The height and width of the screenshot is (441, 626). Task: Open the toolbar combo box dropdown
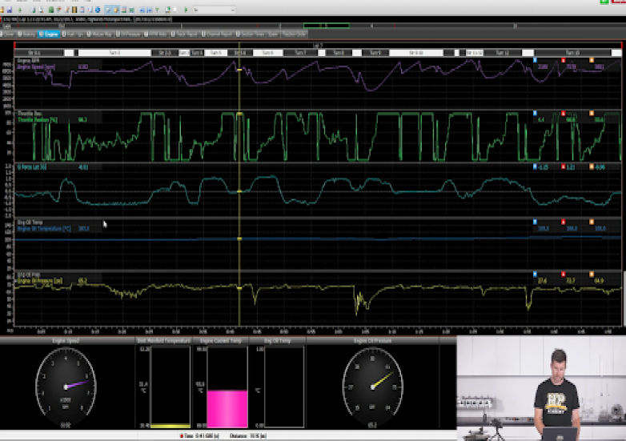pos(215,10)
